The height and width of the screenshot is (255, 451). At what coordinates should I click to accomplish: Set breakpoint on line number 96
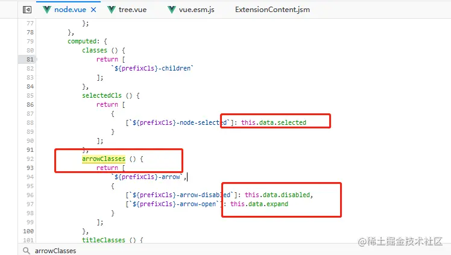tap(30, 195)
